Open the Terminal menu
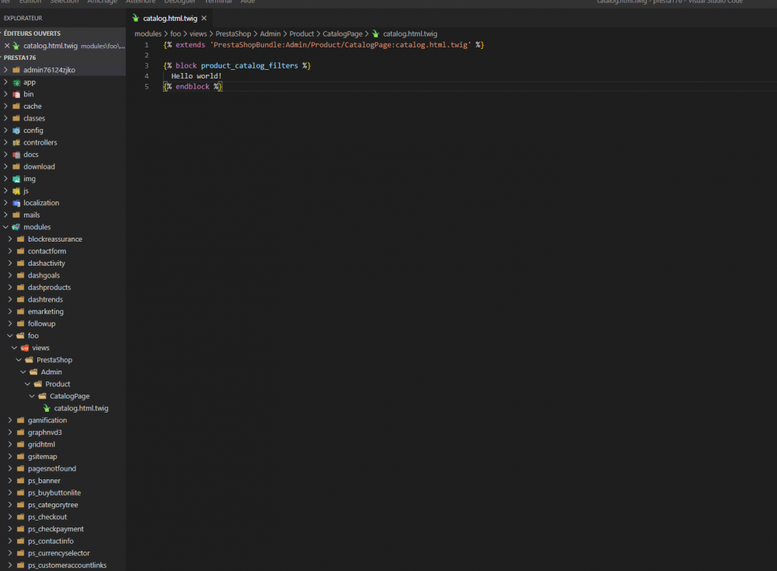Screen dimensions: 777x571 click(218, 2)
